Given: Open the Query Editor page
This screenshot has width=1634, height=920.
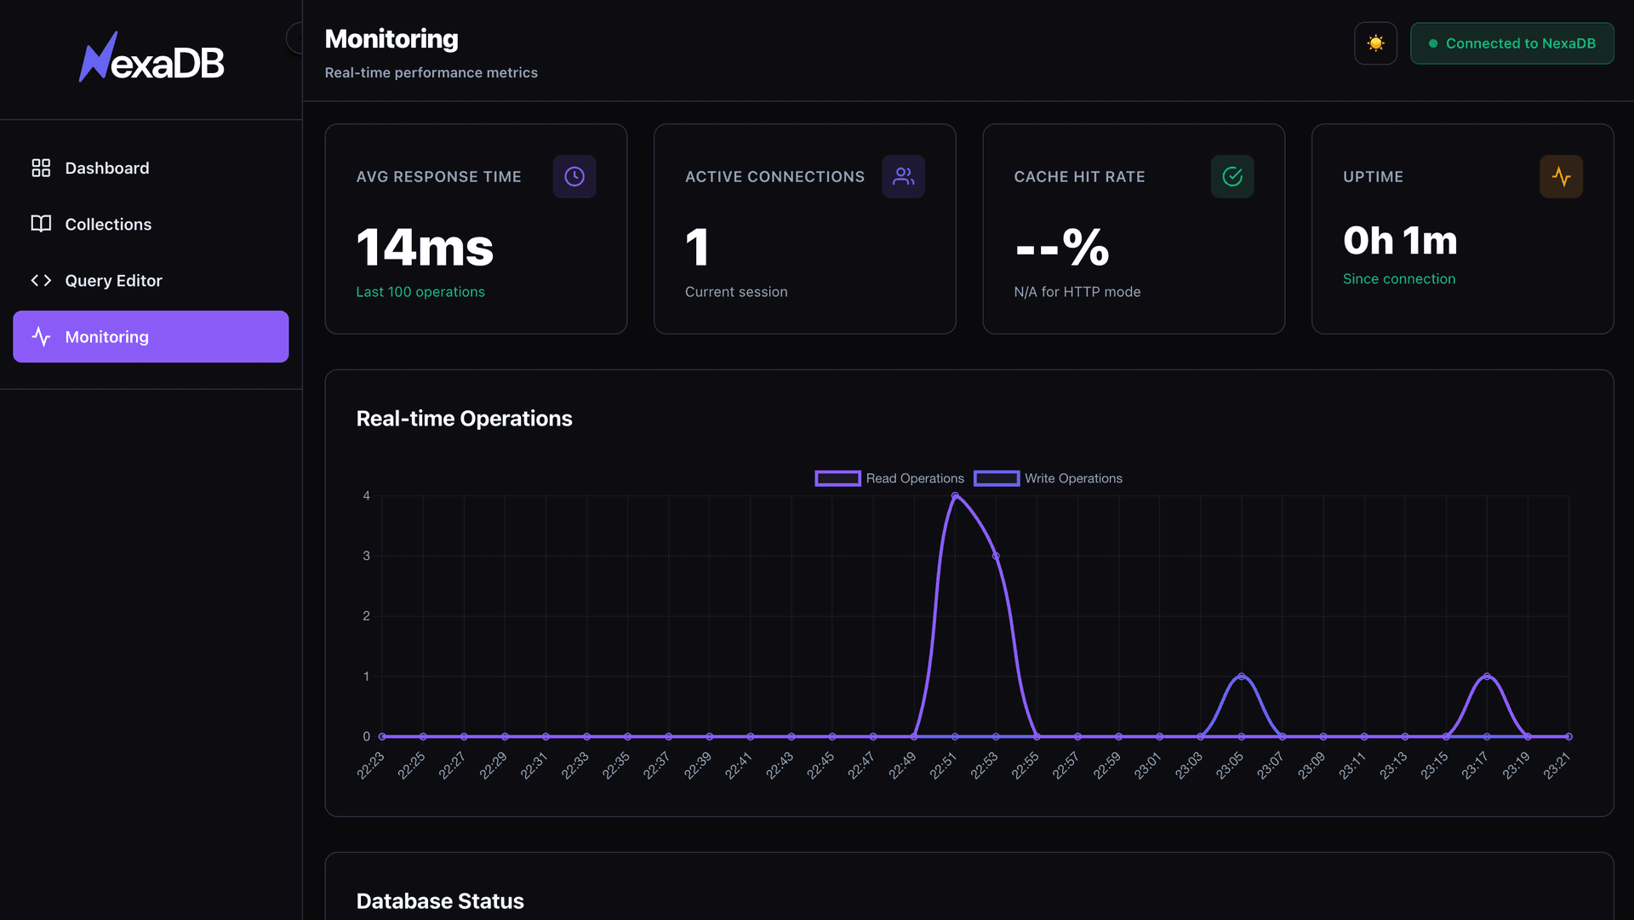Looking at the screenshot, I should click(113, 280).
